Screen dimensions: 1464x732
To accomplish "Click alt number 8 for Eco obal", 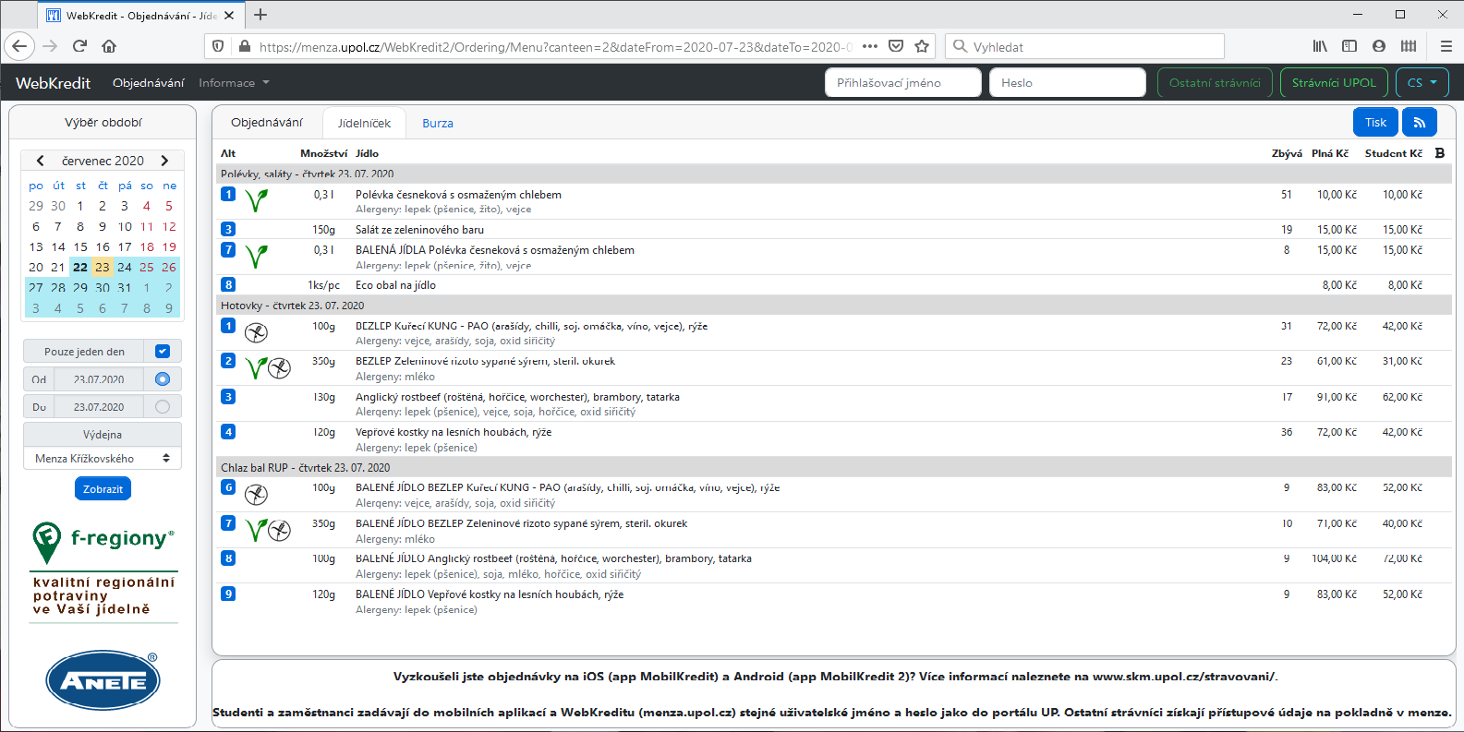I will (228, 285).
